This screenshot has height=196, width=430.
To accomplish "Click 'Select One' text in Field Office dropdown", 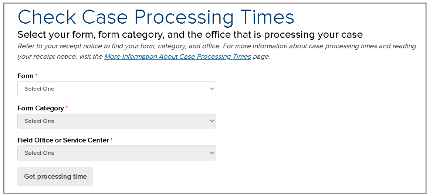I will point(40,153).
